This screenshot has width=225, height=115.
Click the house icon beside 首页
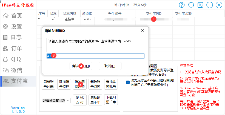6,16
